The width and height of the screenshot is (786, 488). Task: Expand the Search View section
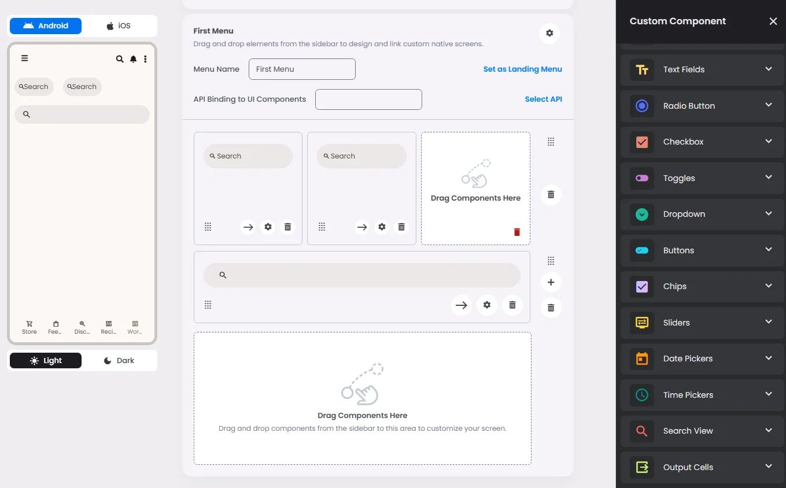tap(702, 431)
